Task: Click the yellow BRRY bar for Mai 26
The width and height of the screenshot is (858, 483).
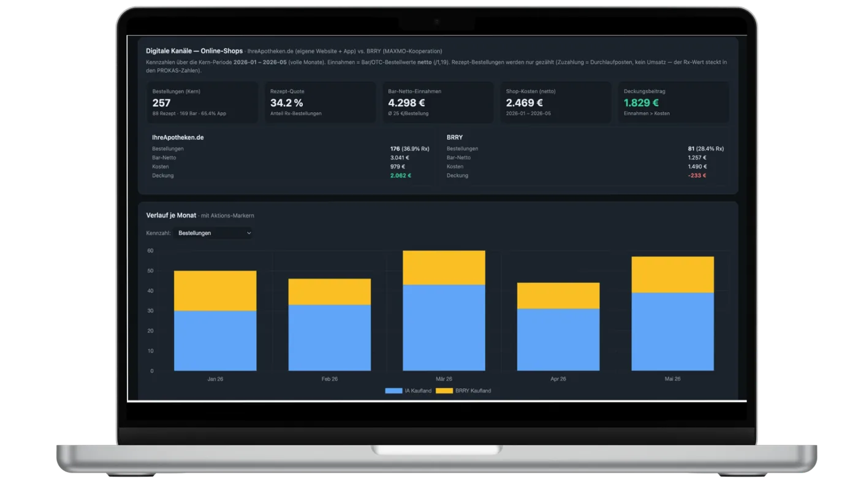Action: pos(672,275)
